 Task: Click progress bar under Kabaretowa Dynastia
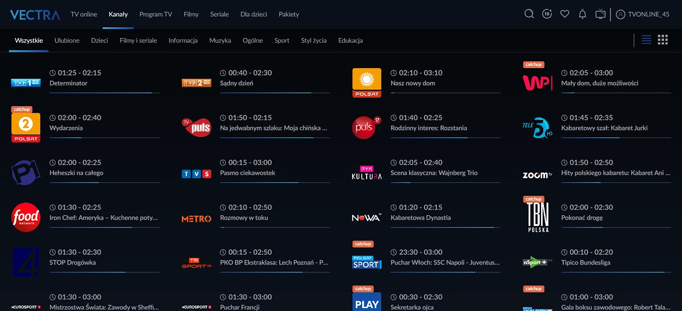tap(446, 227)
